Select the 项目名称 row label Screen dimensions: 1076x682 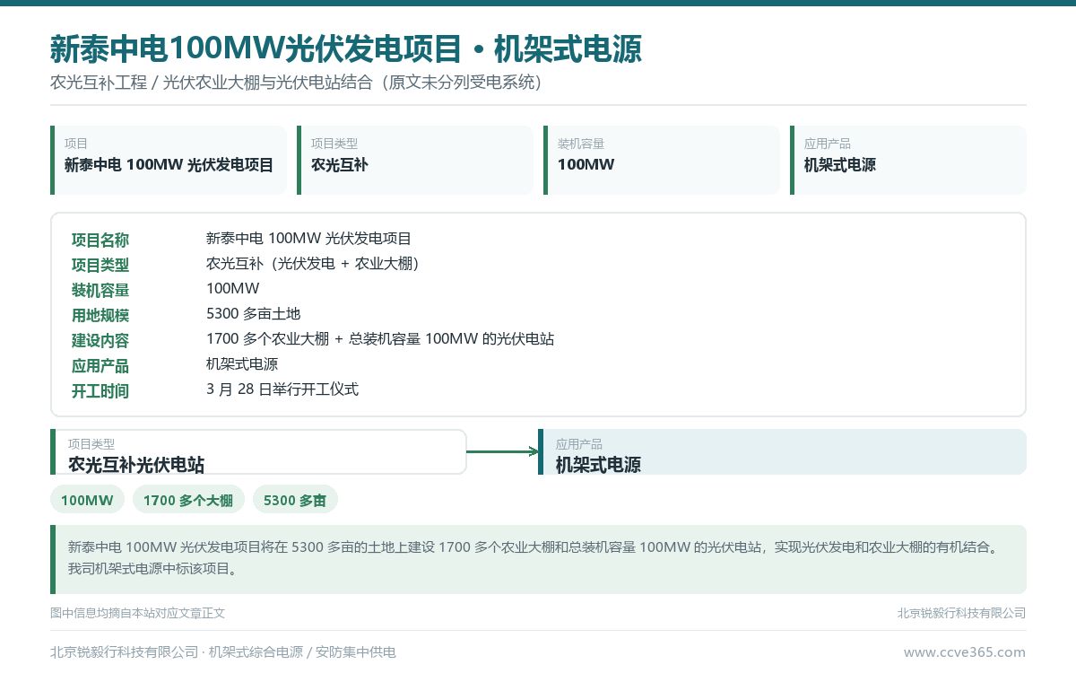(100, 240)
